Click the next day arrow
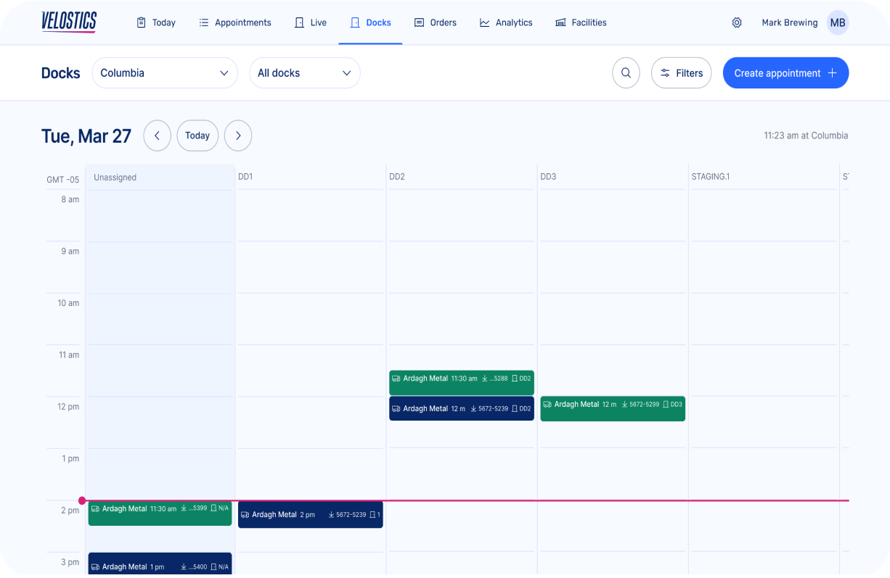Screen dimensions: 890x578 tap(238, 136)
